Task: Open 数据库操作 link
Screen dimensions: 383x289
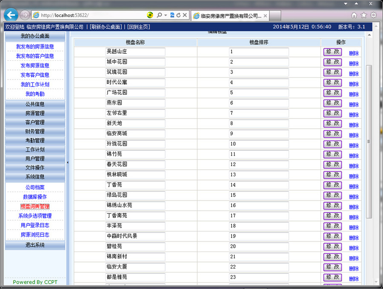Action: pyautogui.click(x=35, y=197)
